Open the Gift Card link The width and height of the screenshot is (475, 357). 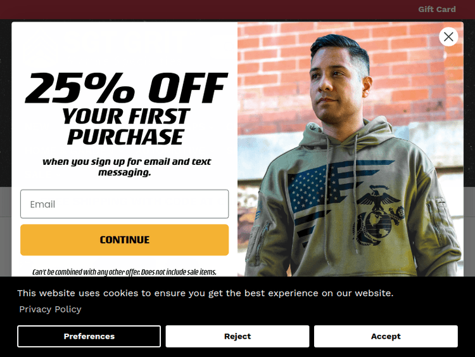tap(436, 10)
